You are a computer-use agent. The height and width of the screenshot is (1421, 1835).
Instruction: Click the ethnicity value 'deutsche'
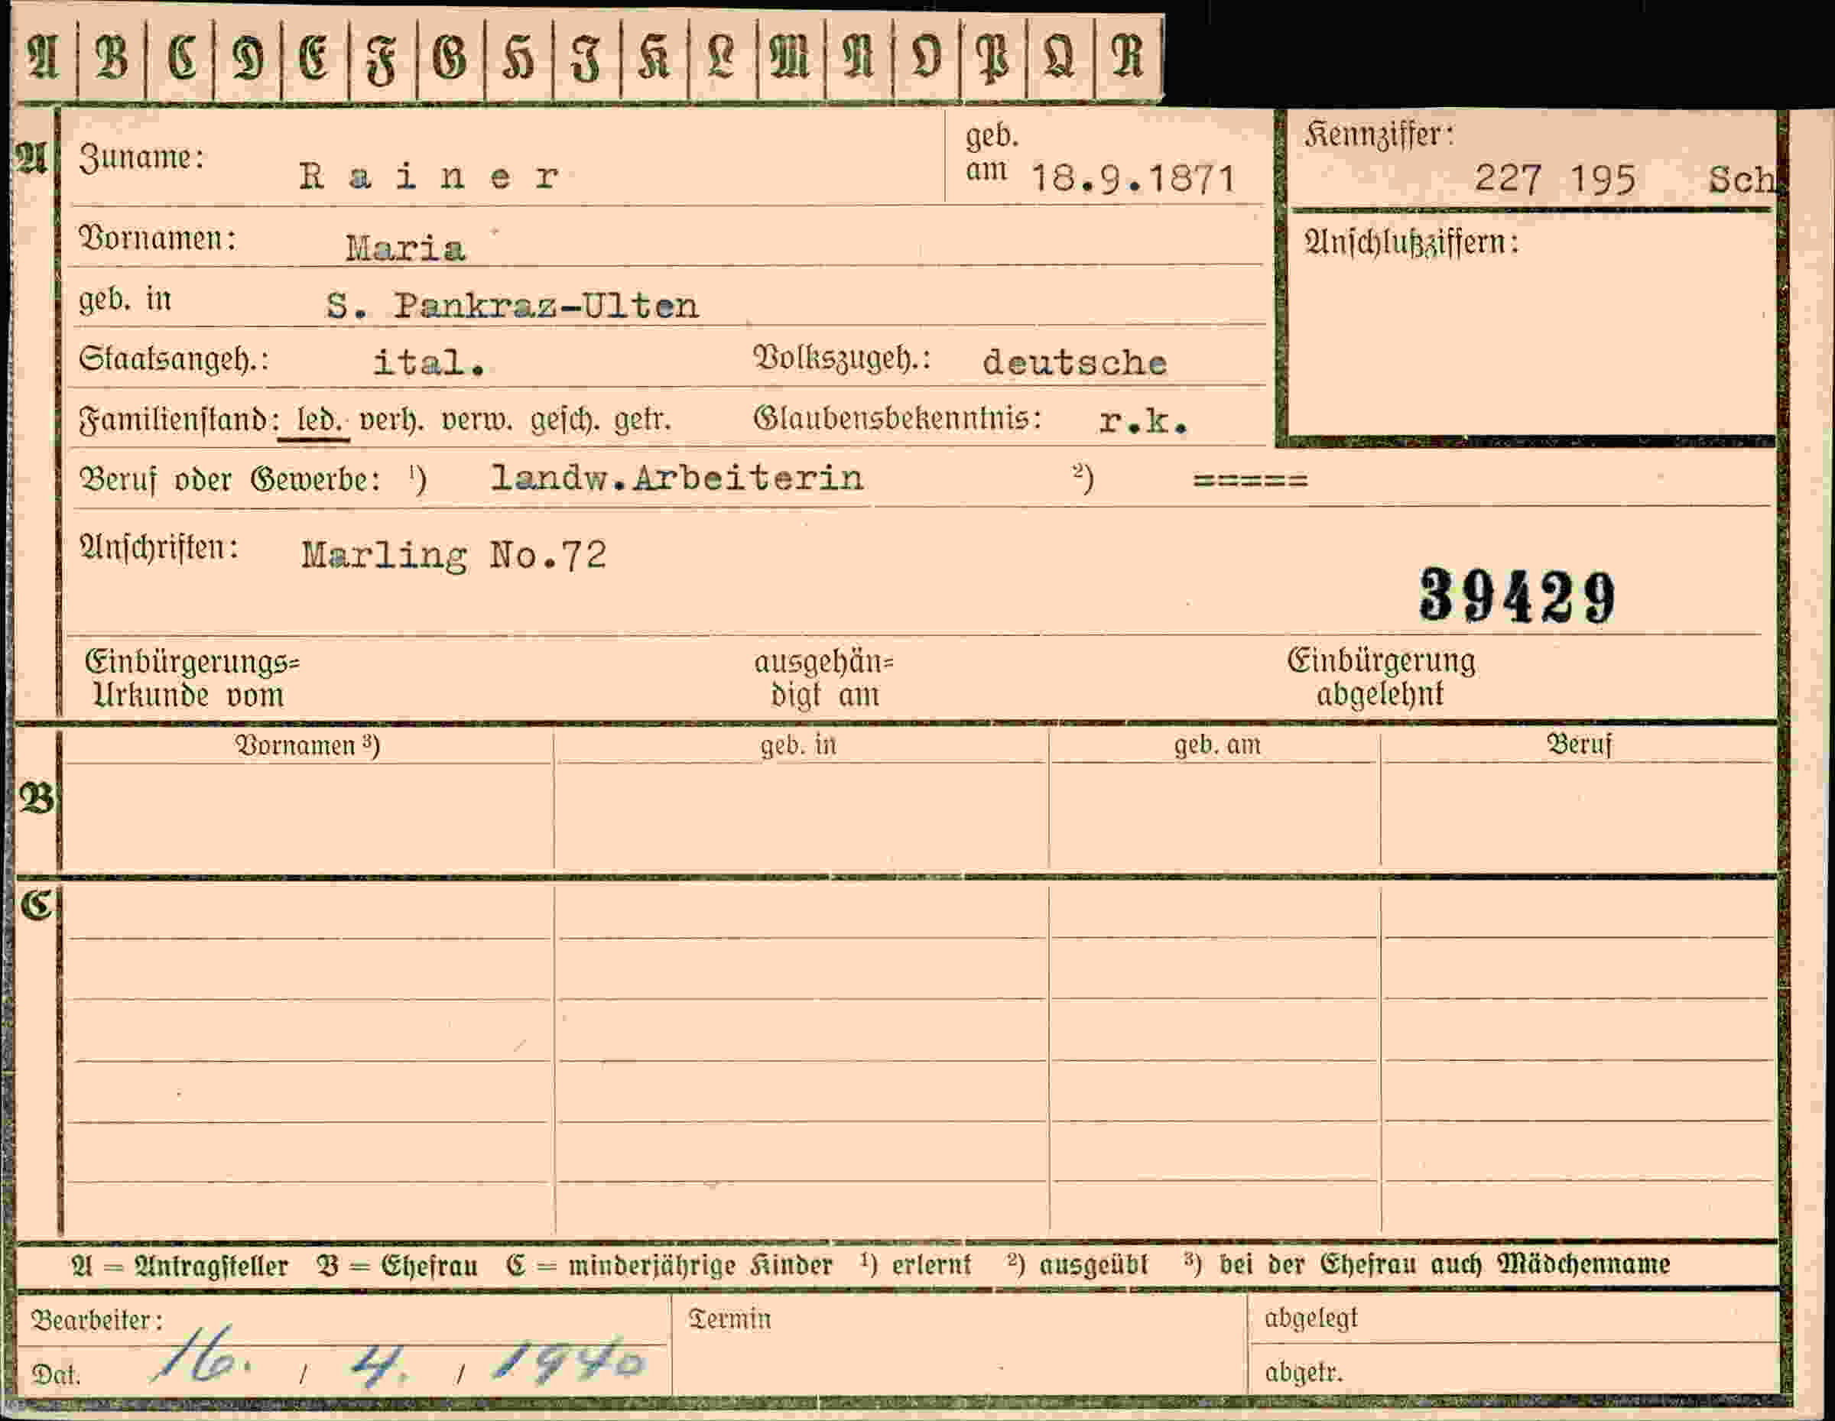pos(1074,362)
